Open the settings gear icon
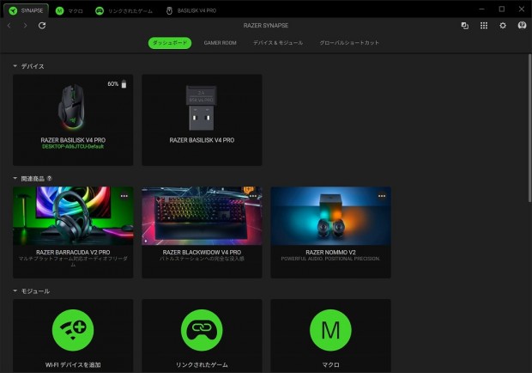 [503, 26]
